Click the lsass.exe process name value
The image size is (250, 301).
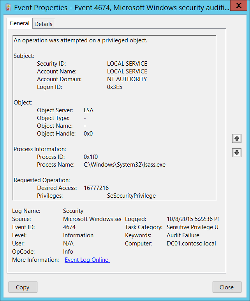point(125,165)
